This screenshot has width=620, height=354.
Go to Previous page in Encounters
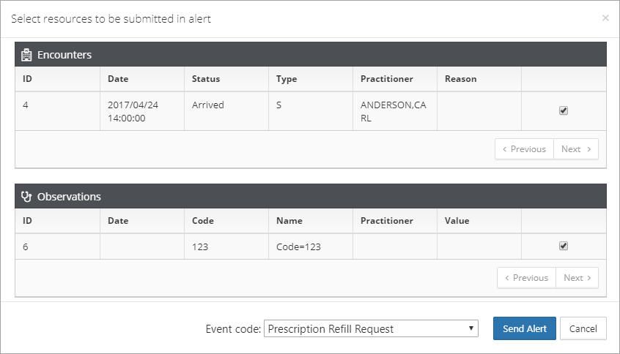(x=524, y=149)
